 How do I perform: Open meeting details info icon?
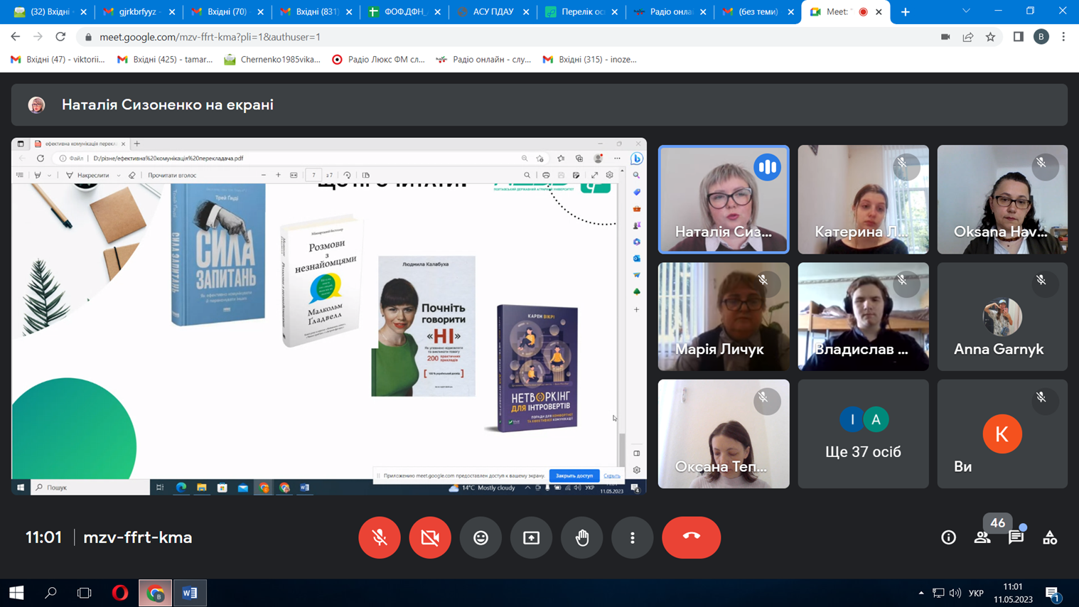pos(948,537)
